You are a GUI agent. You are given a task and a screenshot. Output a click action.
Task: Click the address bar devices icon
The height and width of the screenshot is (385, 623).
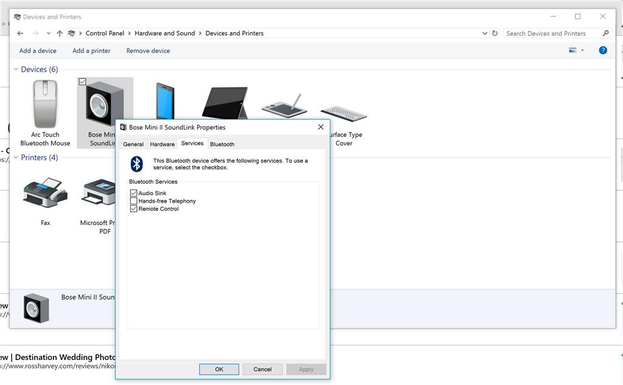point(71,33)
